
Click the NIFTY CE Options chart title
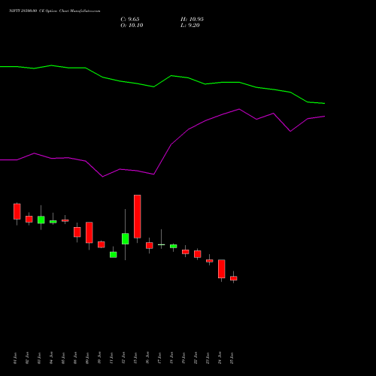pyautogui.click(x=55, y=11)
